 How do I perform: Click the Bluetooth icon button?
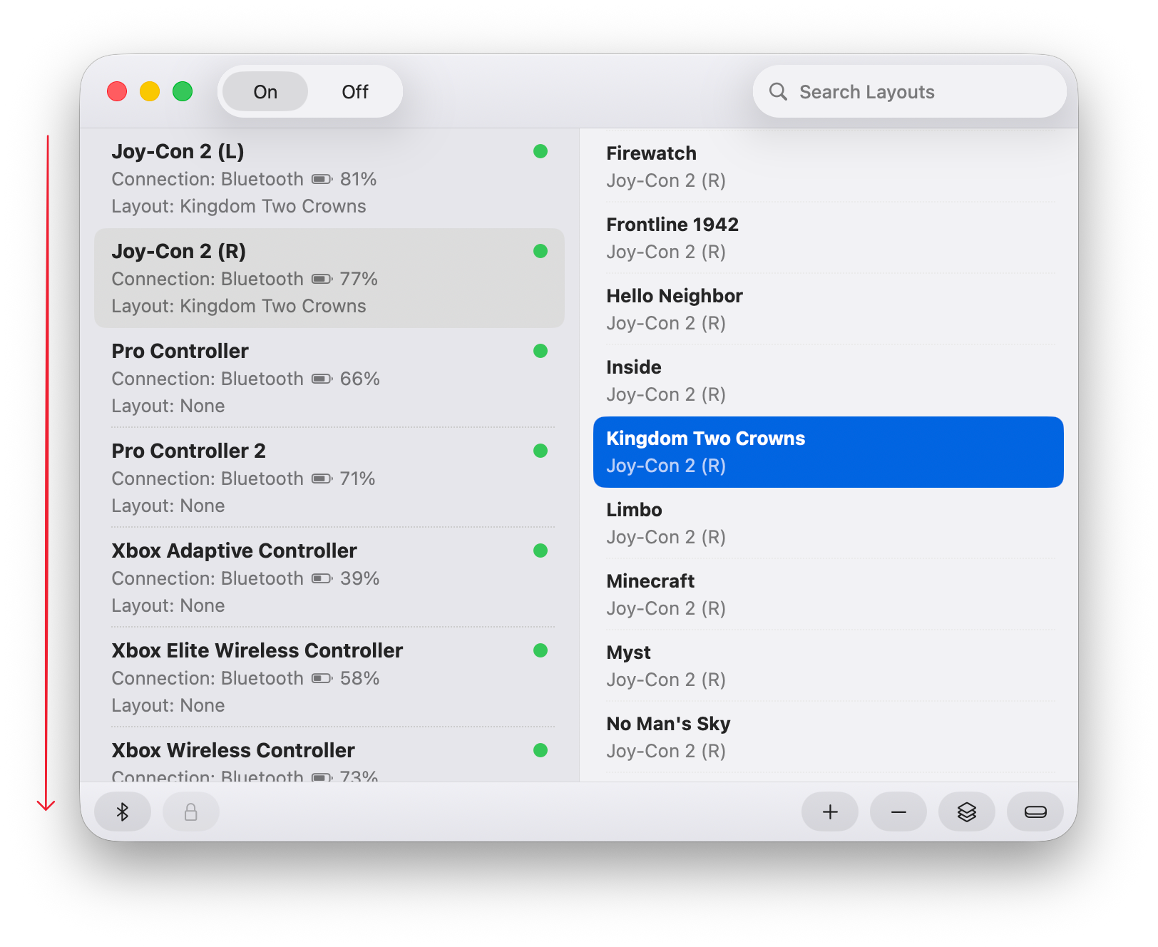[x=123, y=812]
